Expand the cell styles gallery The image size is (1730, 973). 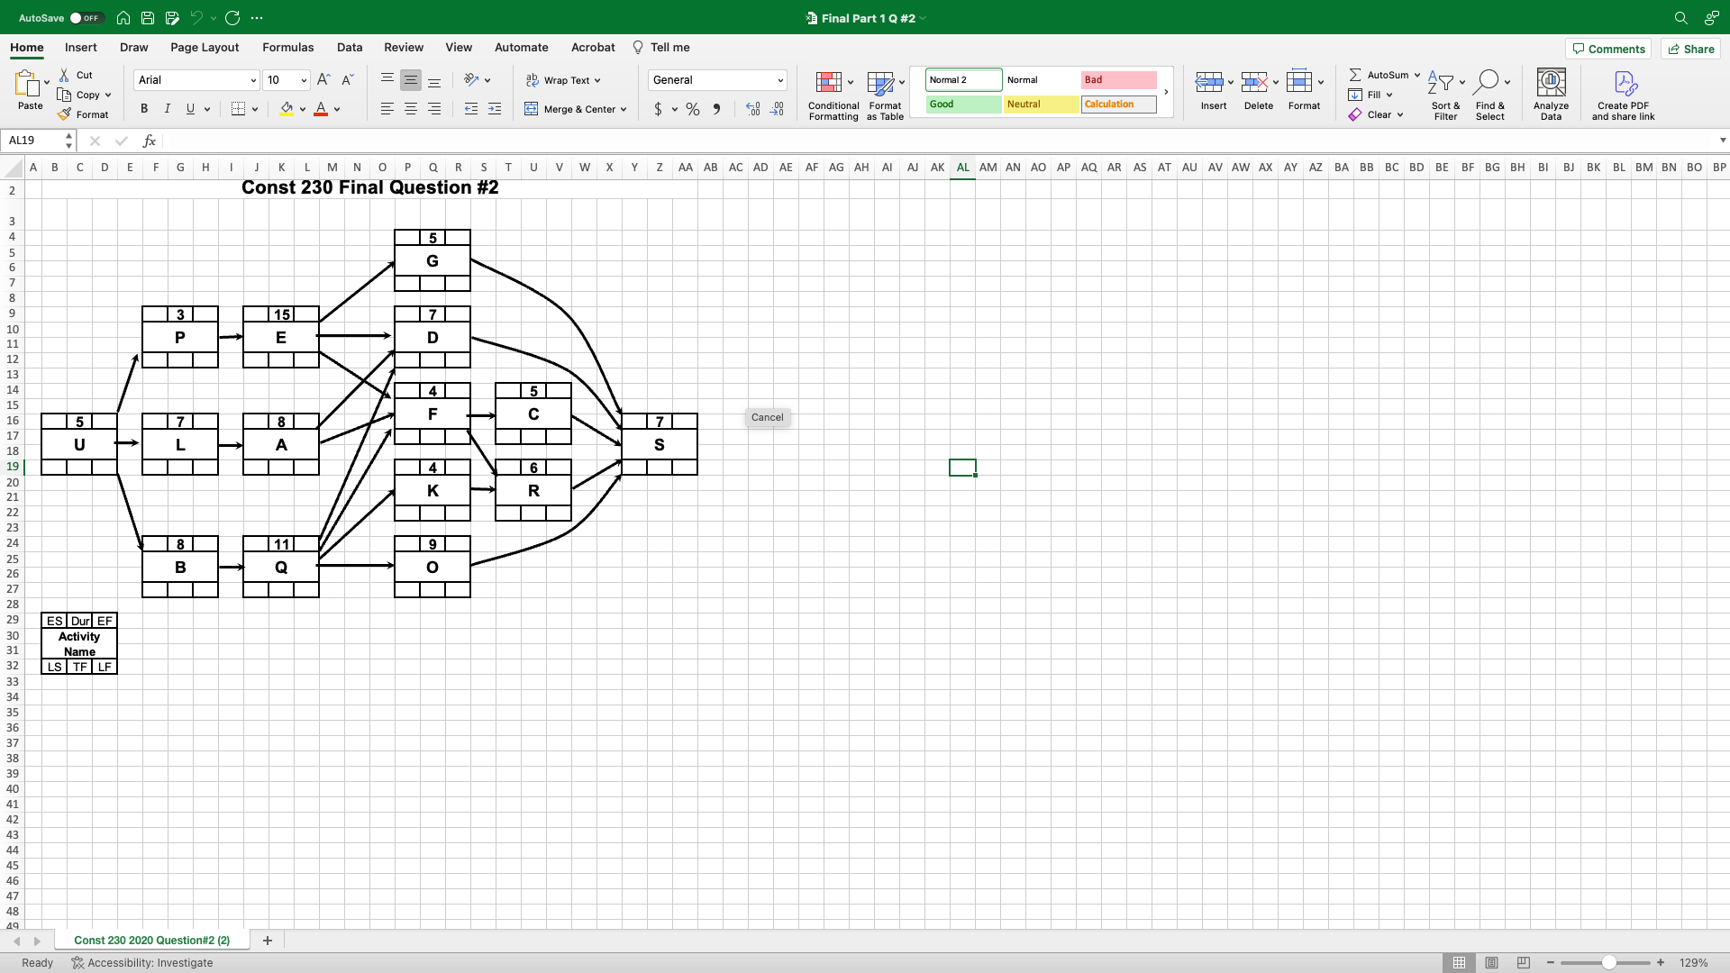[1166, 92]
